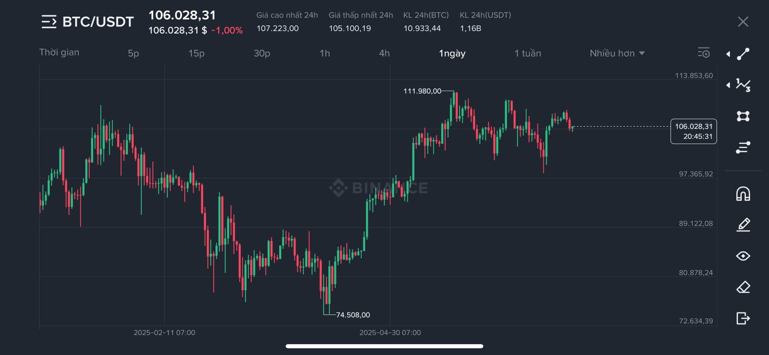Image resolution: width=769 pixels, height=355 pixels.
Task: Select the Elliott wave pattern tool
Action: [x=743, y=85]
